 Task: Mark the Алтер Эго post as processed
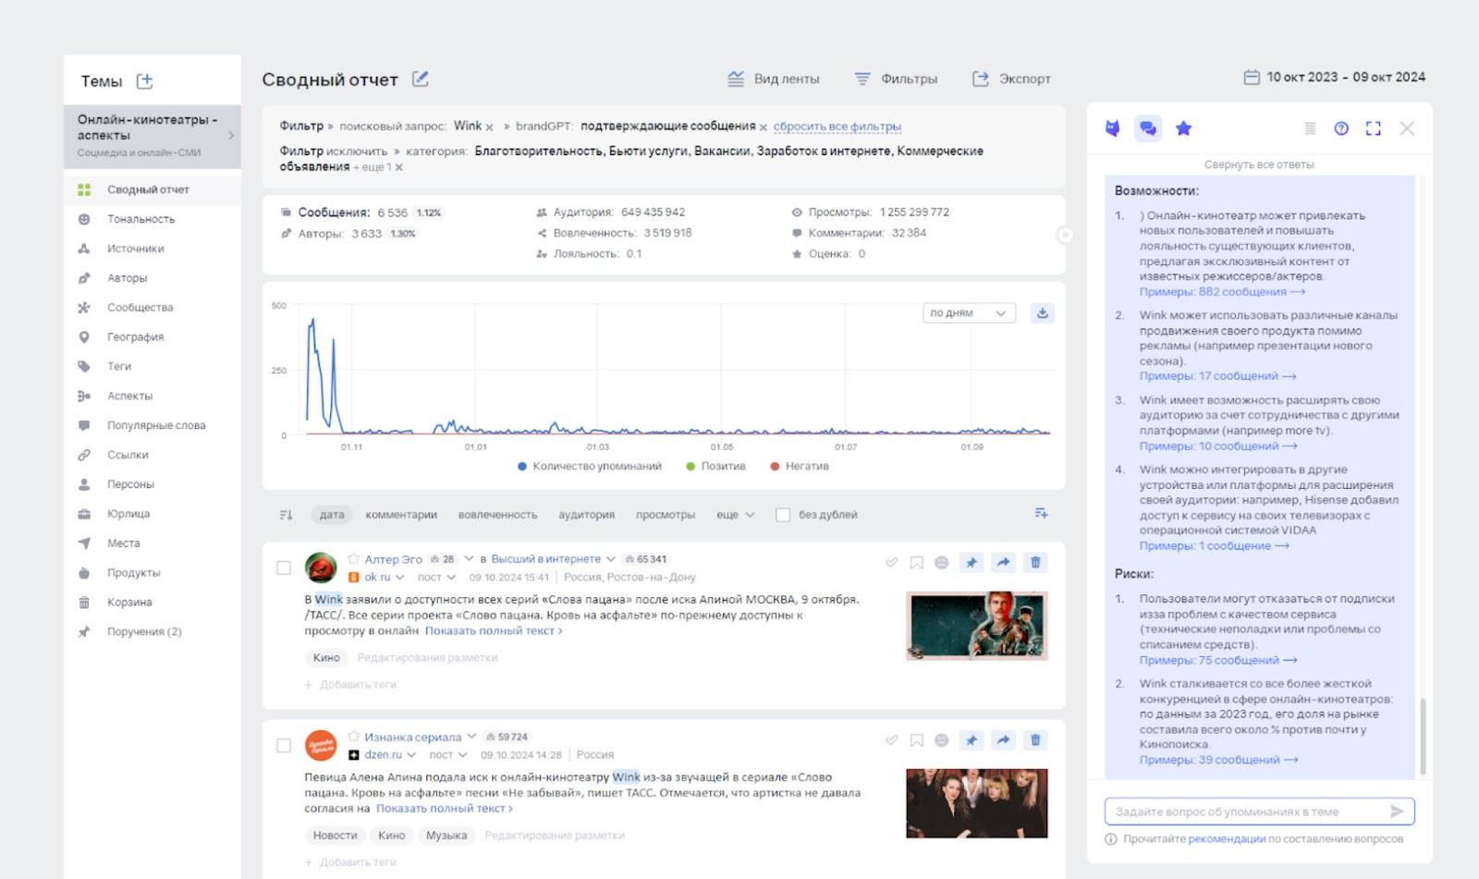pos(891,562)
